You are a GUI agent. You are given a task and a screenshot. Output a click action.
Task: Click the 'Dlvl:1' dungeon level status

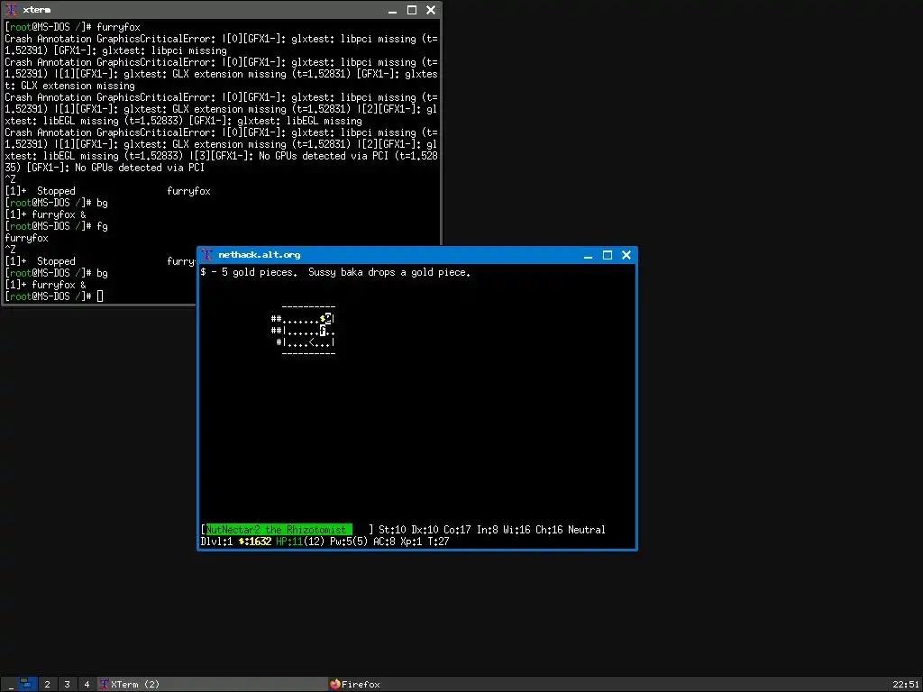pos(216,542)
